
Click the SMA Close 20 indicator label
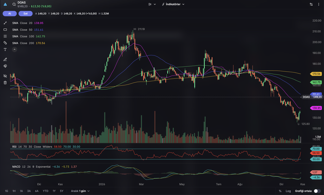[28, 23]
